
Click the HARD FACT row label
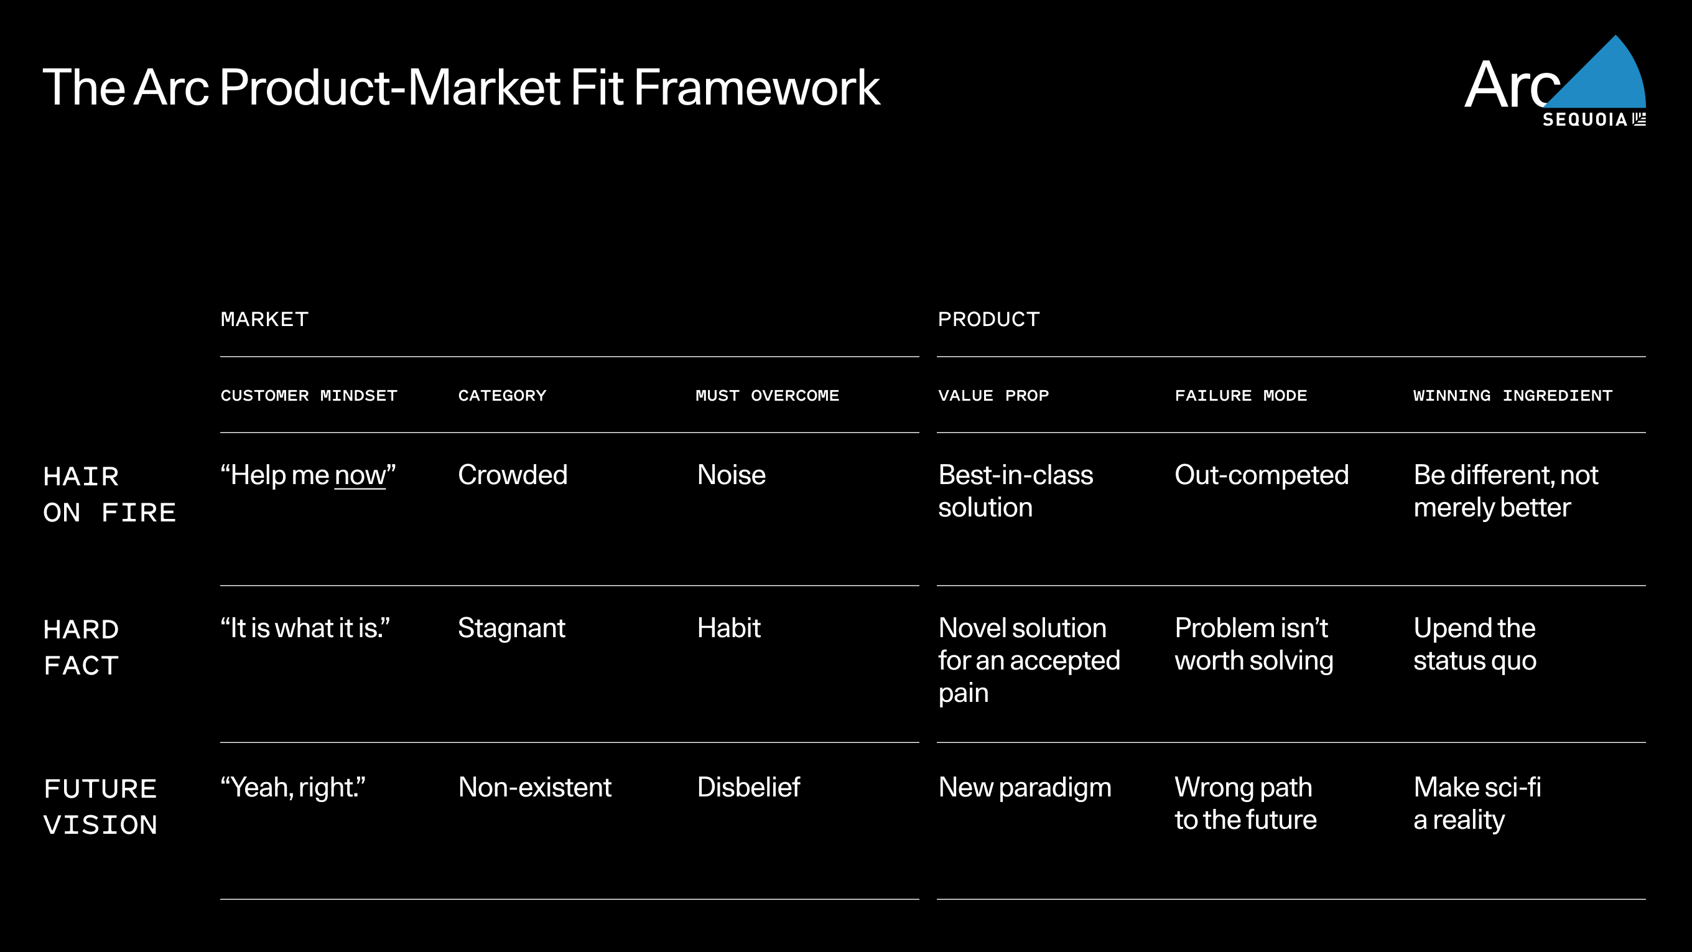pos(81,647)
